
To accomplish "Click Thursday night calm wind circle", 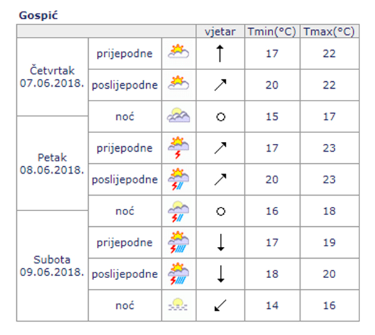I will tap(219, 117).
